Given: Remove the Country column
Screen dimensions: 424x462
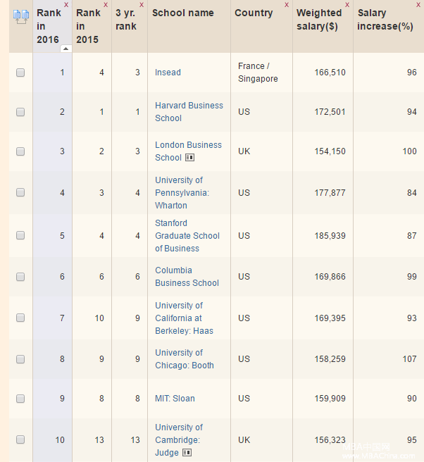Looking at the screenshot, I should tap(287, 5).
